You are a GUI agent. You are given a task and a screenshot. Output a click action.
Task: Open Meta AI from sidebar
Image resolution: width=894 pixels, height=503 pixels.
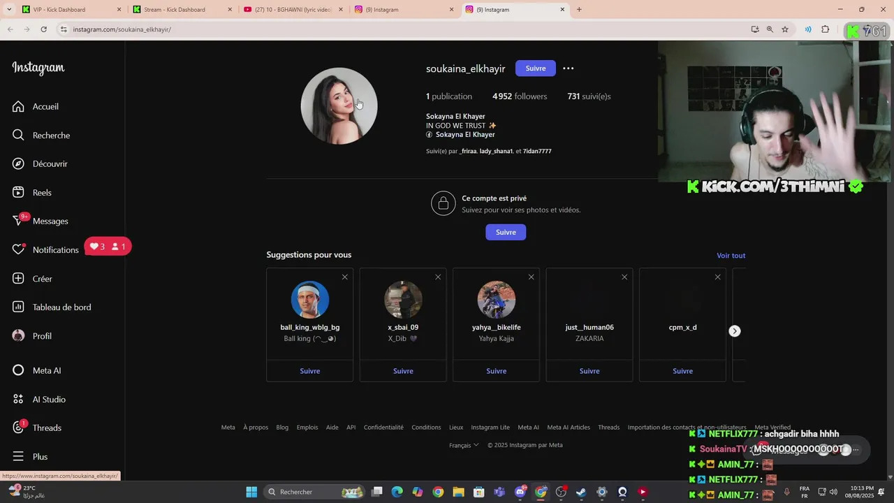point(36,370)
